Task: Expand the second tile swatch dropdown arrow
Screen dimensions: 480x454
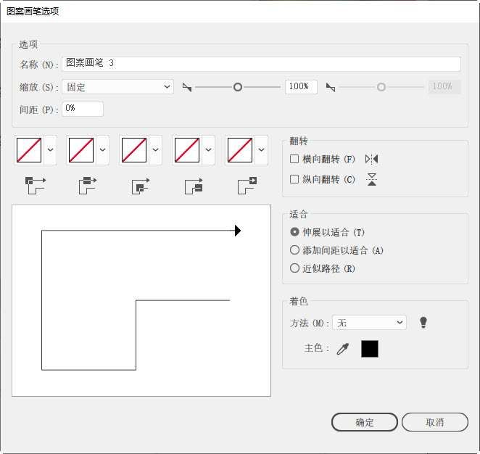Action: 103,149
